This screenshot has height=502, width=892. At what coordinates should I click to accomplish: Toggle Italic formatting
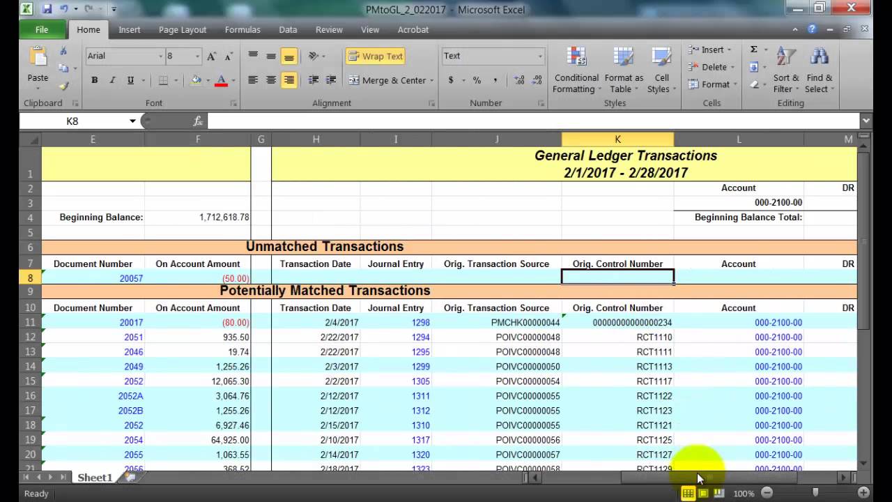pos(112,80)
